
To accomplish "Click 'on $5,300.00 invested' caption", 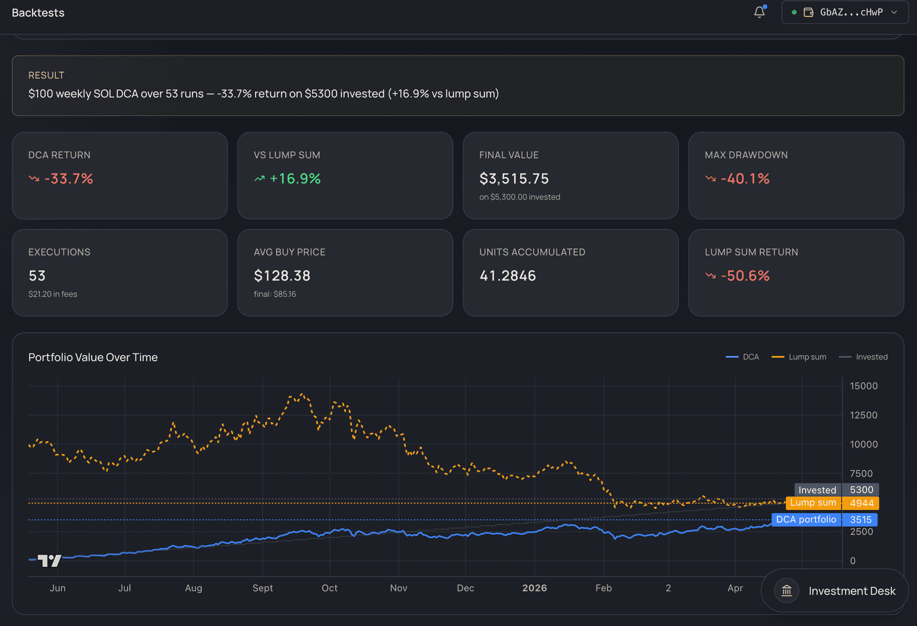I will tap(520, 197).
